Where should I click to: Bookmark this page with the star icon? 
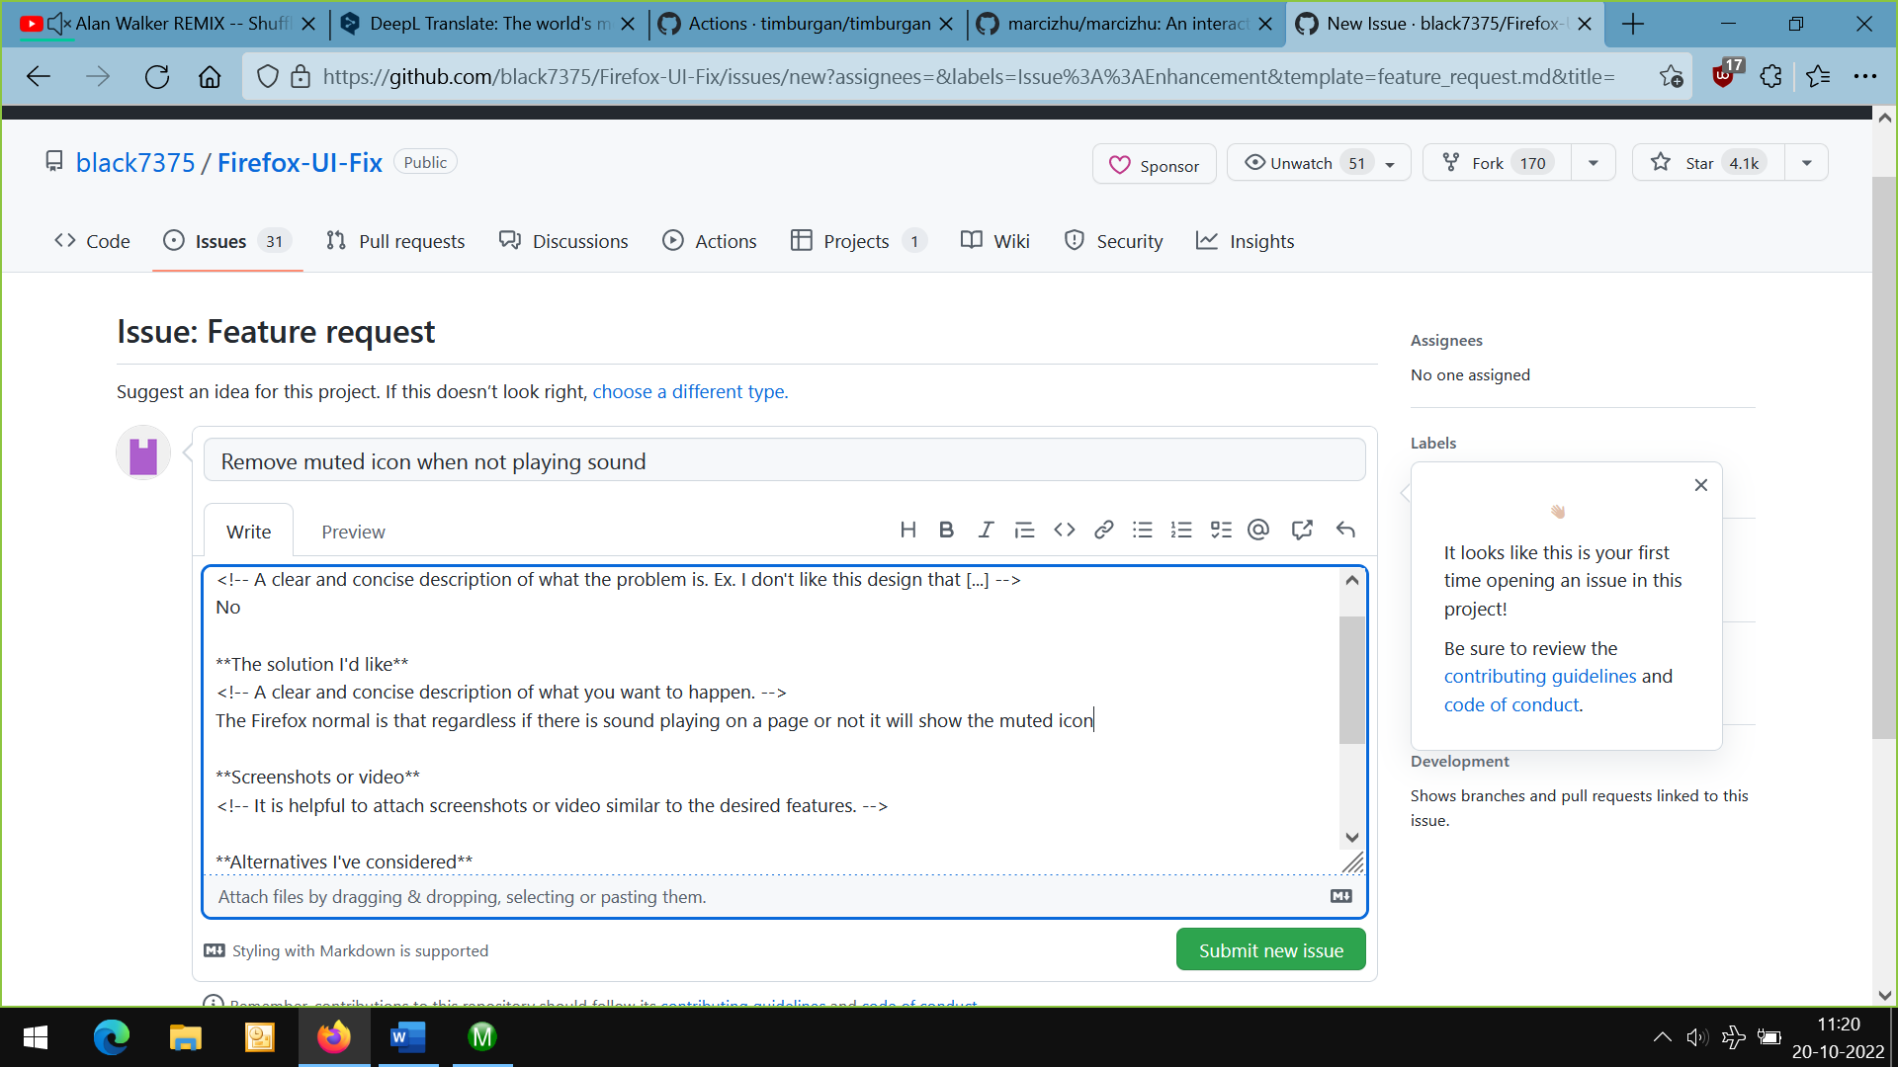click(1671, 77)
